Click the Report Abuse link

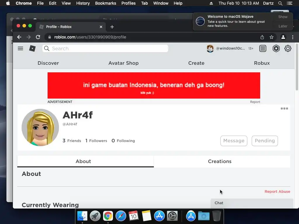(x=277, y=192)
